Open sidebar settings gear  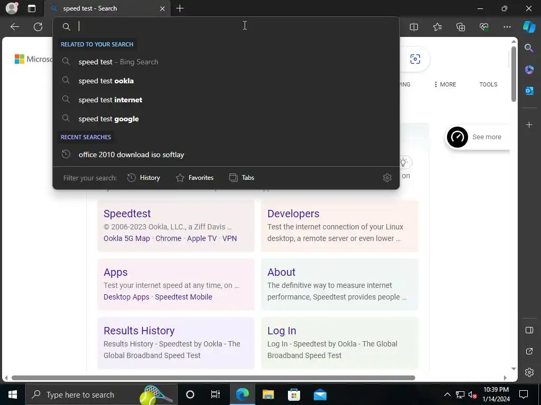(x=529, y=372)
